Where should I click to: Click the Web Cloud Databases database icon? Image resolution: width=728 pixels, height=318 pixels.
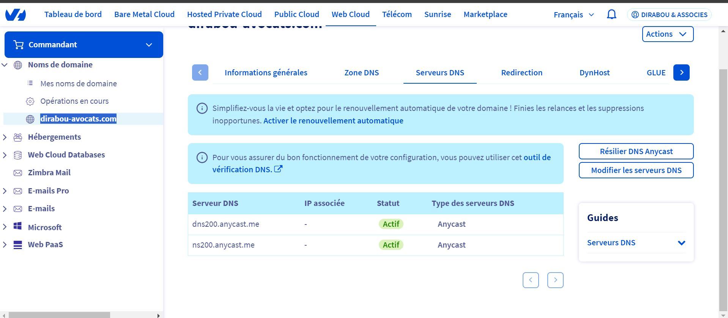[18, 155]
